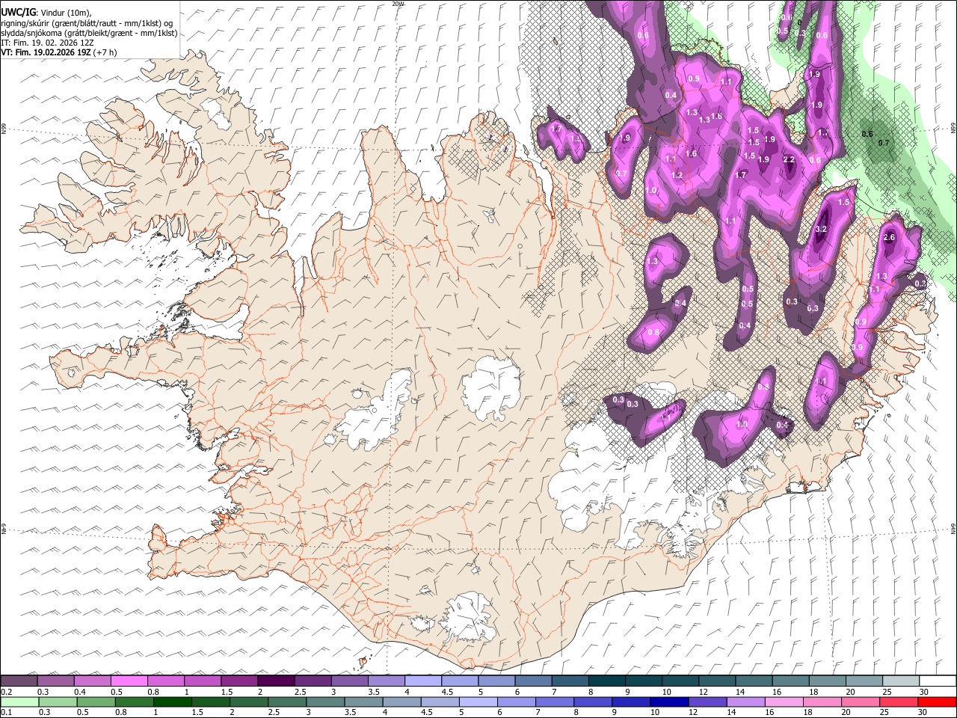The width and height of the screenshot is (957, 718).
Task: Click the 3 gray-green swatch in bottom legend row
Action: (324, 702)
